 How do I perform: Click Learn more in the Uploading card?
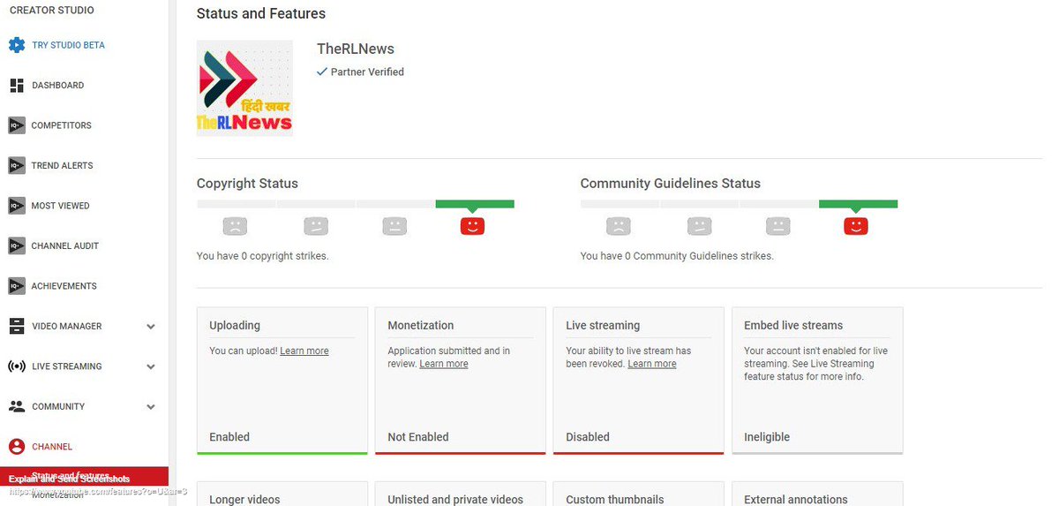point(304,351)
